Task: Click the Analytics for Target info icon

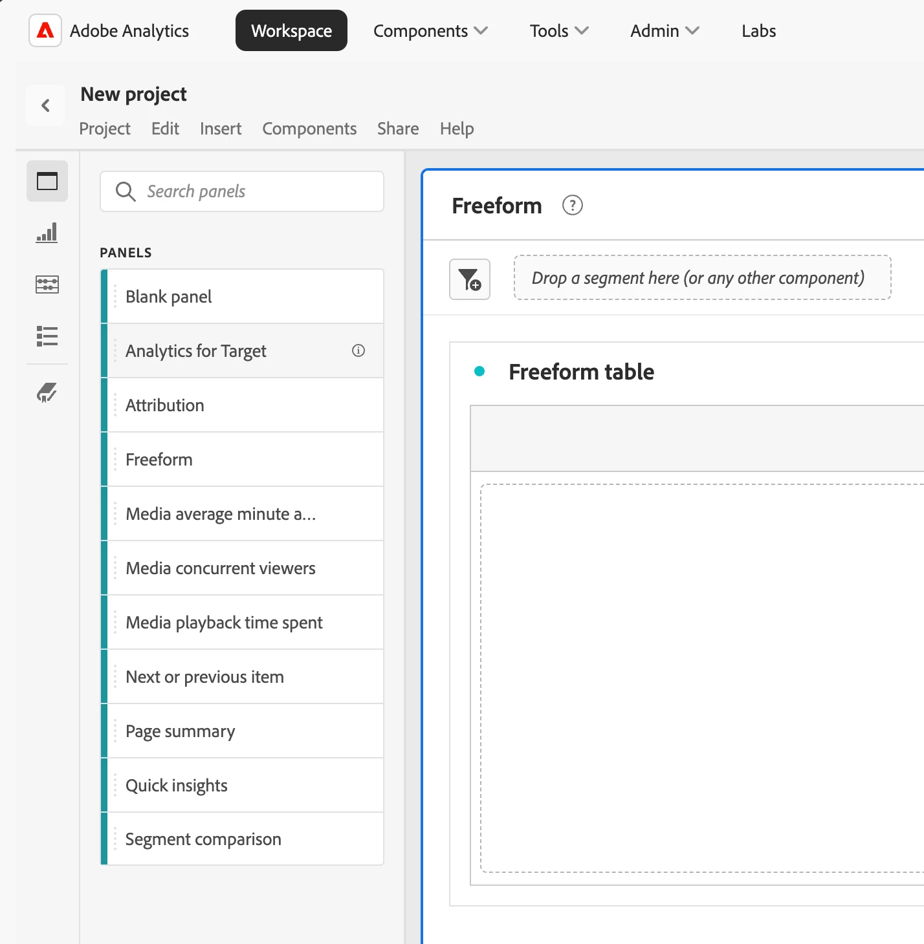Action: click(358, 350)
